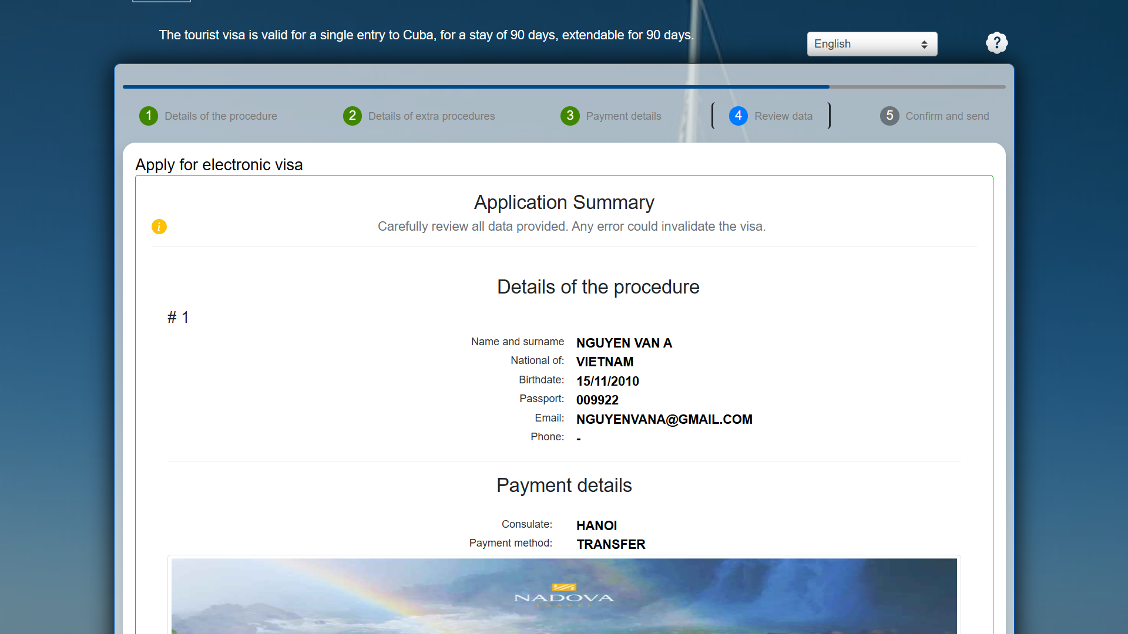Click the Nadova travel banner image
The height and width of the screenshot is (634, 1128).
pyautogui.click(x=564, y=596)
